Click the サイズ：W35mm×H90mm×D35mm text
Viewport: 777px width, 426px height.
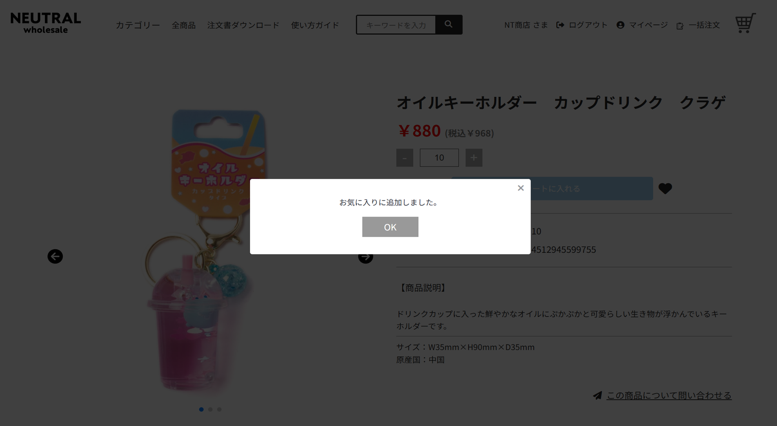click(x=465, y=347)
